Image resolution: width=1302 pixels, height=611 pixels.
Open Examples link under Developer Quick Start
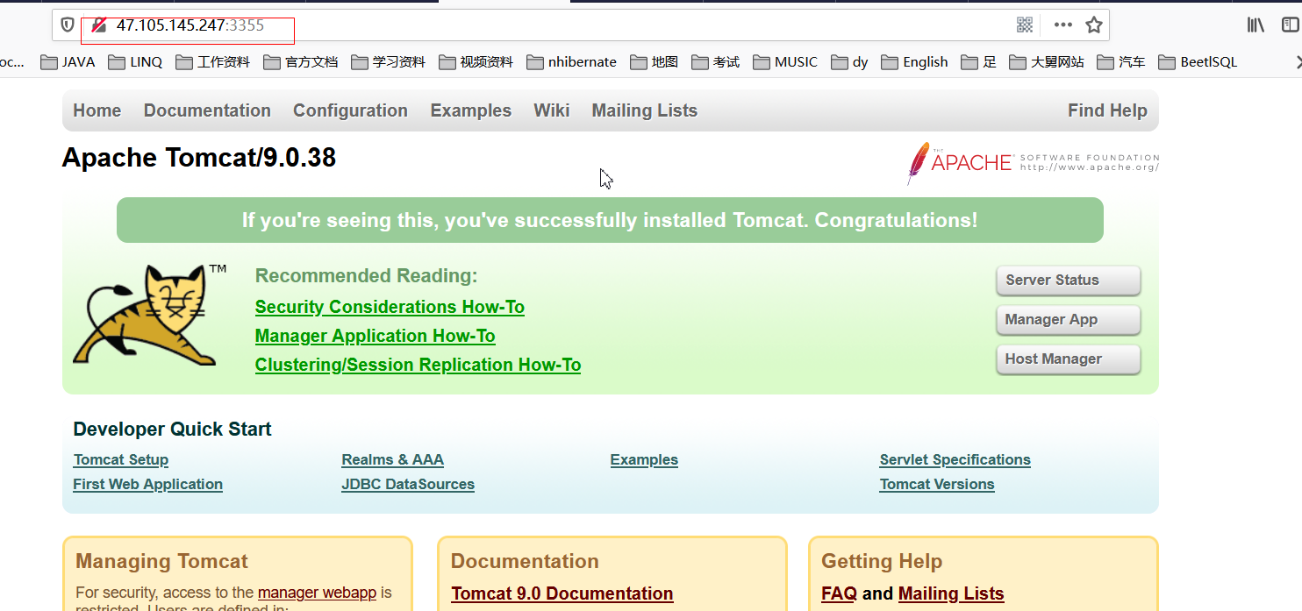coord(644,459)
